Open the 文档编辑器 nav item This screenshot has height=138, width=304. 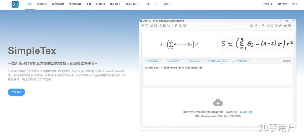(75, 4)
